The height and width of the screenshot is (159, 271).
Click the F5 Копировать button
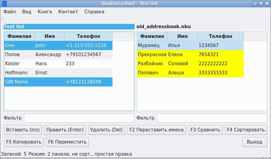(x=24, y=142)
